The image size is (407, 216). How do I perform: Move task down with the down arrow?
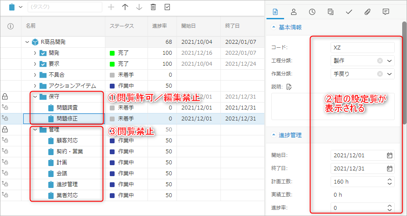(139, 7)
